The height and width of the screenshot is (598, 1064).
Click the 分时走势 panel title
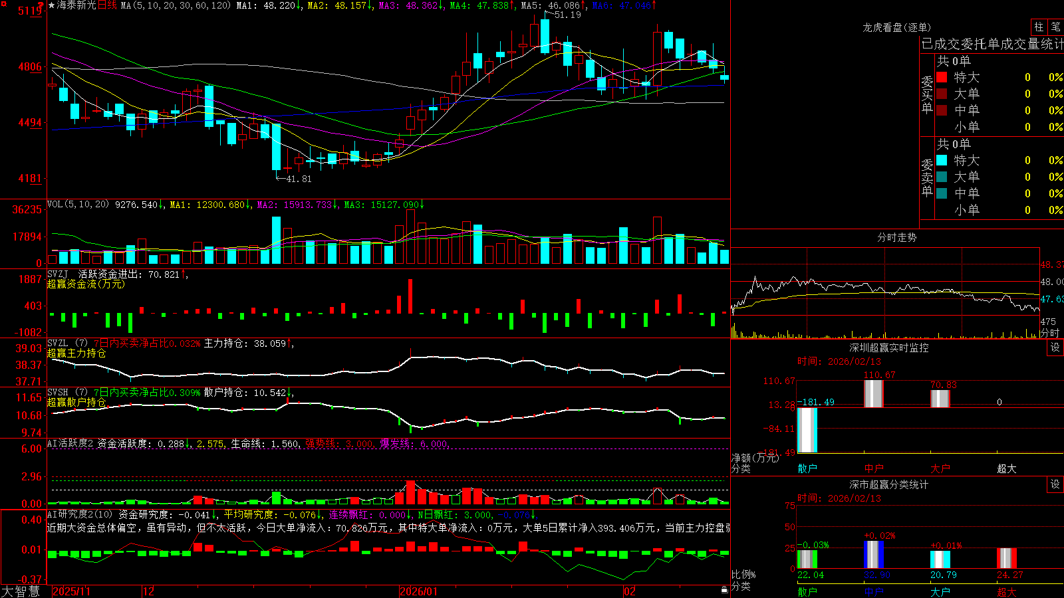click(x=897, y=237)
